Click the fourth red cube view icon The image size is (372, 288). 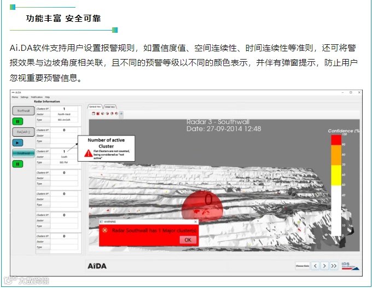click(116, 114)
